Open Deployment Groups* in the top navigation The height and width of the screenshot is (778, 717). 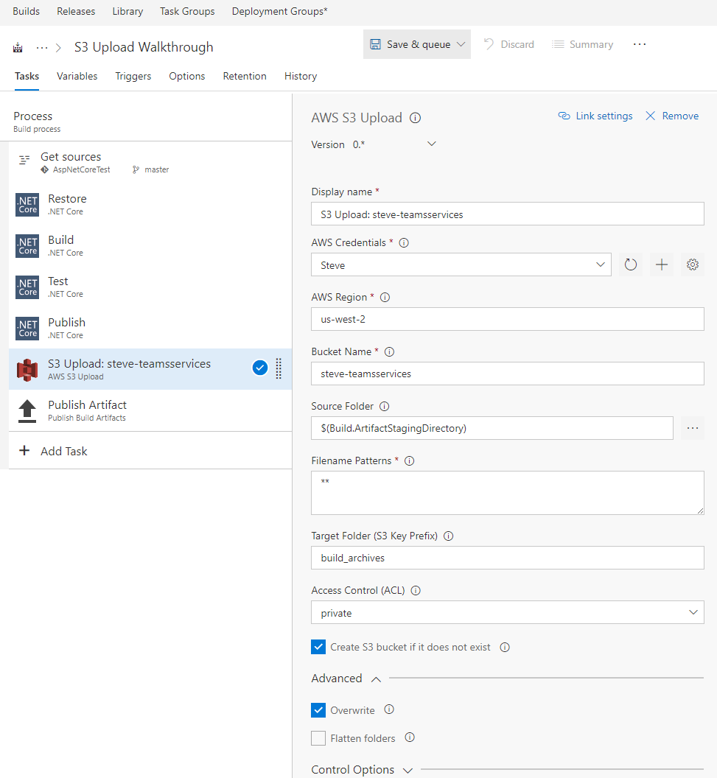tap(280, 11)
